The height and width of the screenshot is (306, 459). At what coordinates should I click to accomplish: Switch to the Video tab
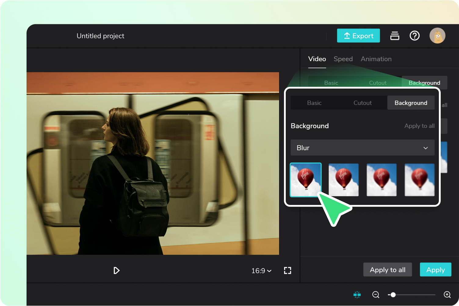point(317,59)
